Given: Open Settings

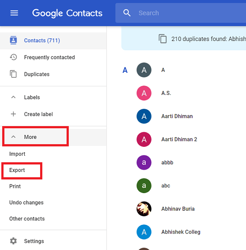Looking at the screenshot, I should pyautogui.click(x=34, y=241).
